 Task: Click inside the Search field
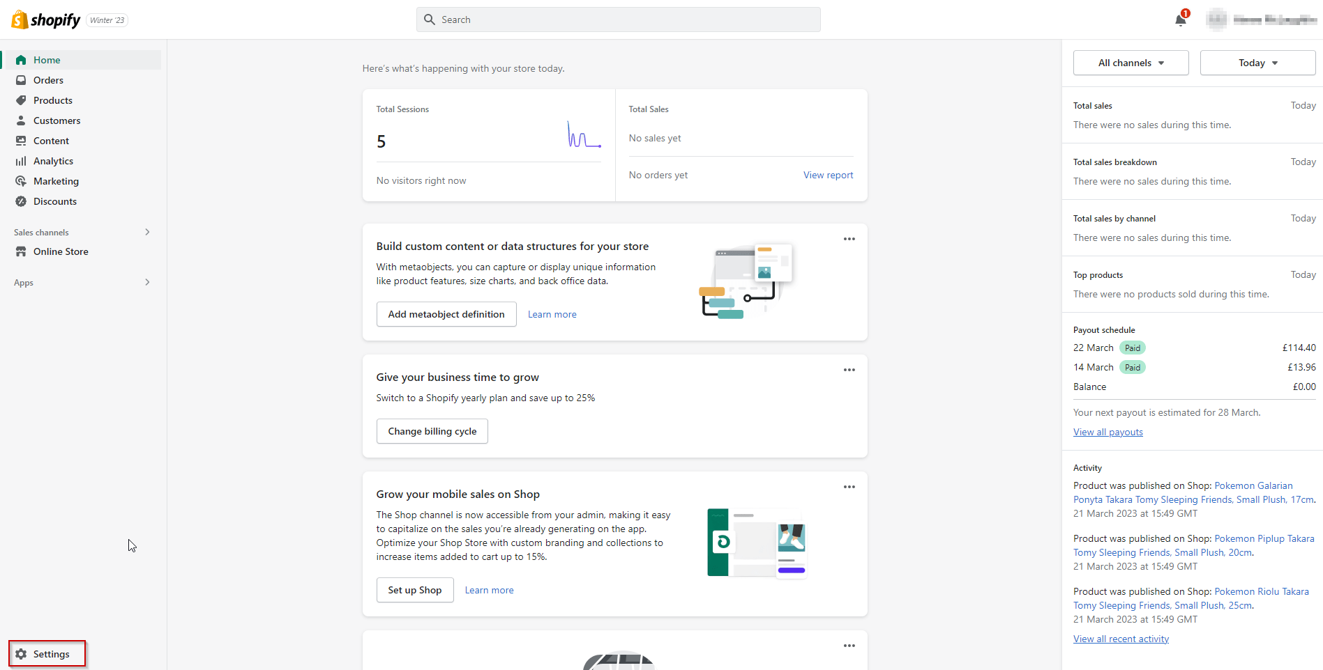pyautogui.click(x=617, y=19)
